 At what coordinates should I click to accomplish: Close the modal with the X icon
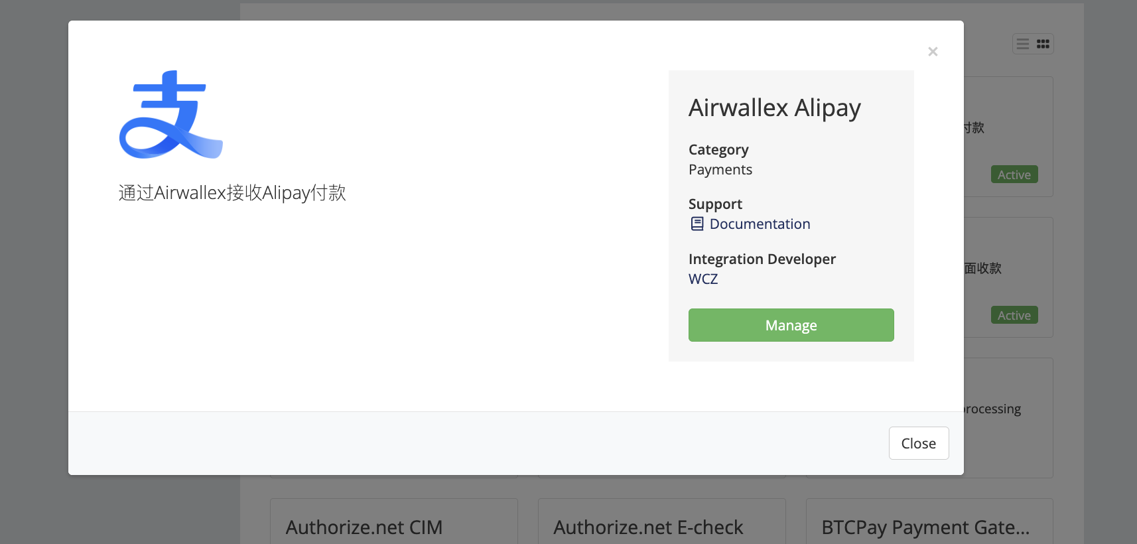pos(933,52)
